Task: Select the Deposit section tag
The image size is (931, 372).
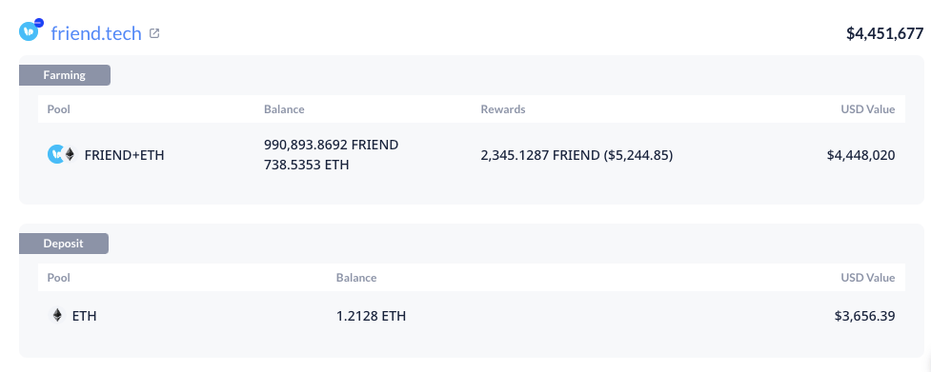Action: [x=64, y=244]
